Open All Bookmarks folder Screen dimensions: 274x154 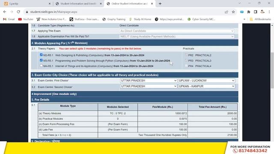click(x=260, y=19)
